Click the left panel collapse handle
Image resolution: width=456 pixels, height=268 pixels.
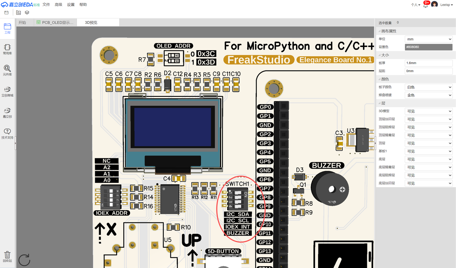point(15,143)
